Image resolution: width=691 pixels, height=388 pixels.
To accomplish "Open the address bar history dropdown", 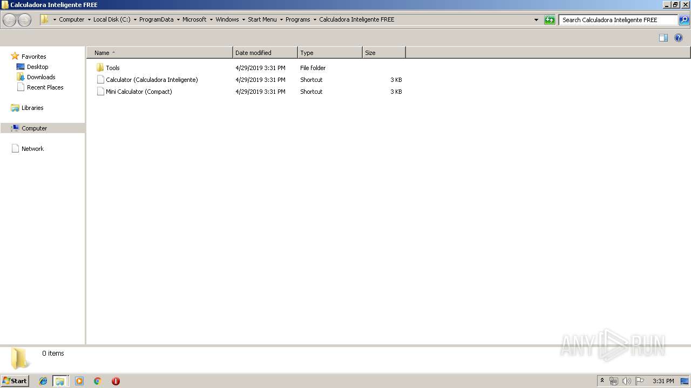I will (x=536, y=20).
